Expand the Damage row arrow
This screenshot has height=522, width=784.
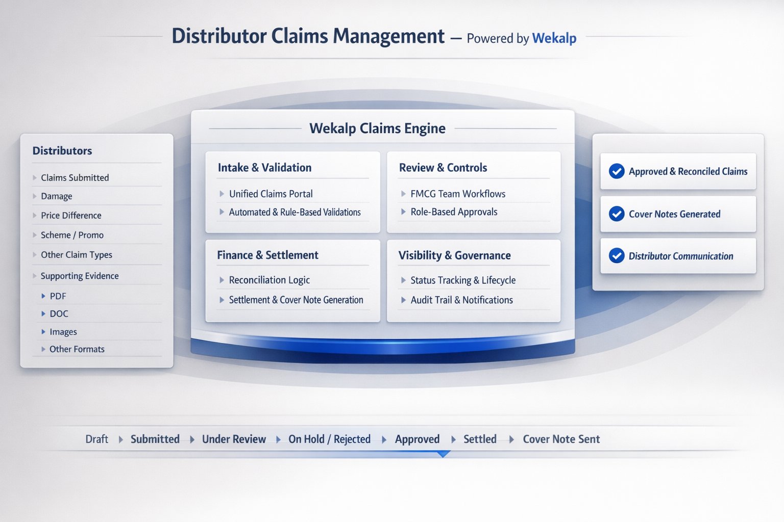(x=34, y=196)
